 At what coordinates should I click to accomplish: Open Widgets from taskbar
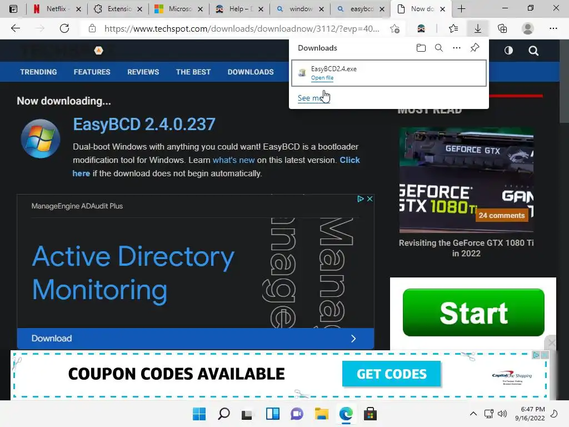[272, 414]
